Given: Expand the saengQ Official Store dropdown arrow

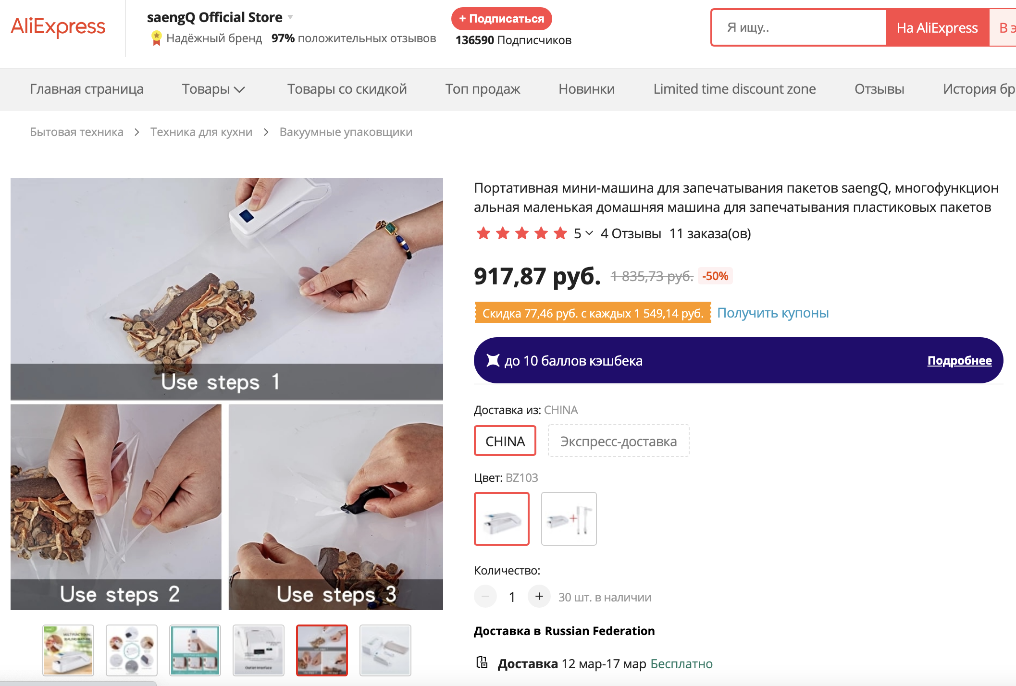Looking at the screenshot, I should (290, 17).
